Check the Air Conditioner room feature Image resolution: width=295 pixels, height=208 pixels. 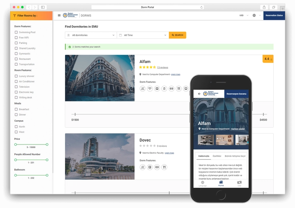click(x=16, y=82)
